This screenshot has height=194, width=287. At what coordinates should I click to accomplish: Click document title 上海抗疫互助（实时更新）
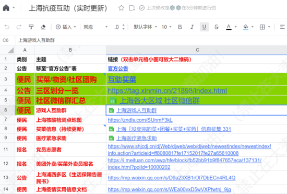point(68,8)
